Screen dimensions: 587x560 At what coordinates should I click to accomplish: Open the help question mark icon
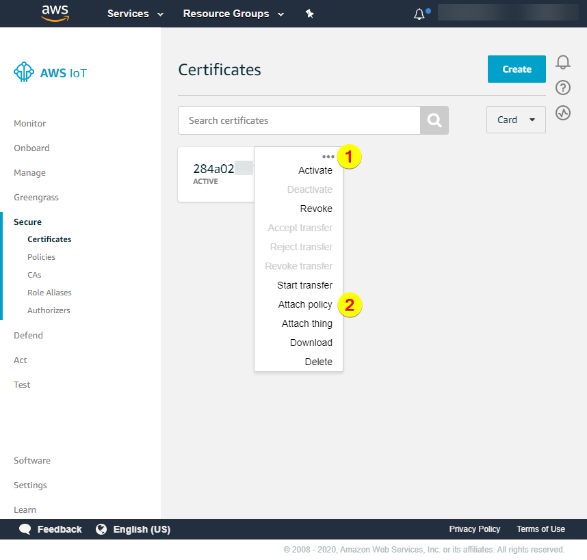[x=563, y=88]
